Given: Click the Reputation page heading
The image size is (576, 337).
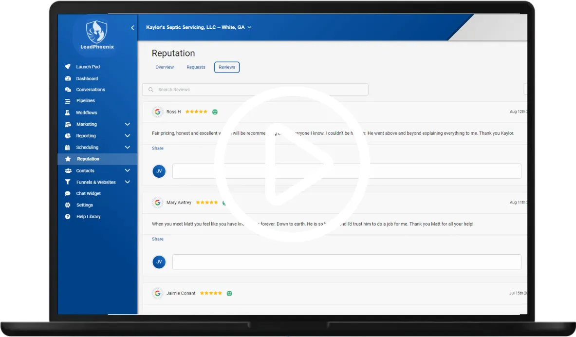Looking at the screenshot, I should 173,53.
